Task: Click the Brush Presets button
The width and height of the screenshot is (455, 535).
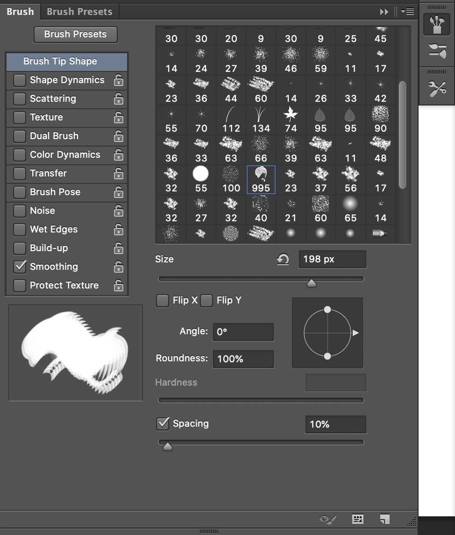Action: (x=75, y=35)
